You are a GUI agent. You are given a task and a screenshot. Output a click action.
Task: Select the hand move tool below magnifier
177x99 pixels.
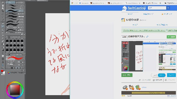pos(3,5)
